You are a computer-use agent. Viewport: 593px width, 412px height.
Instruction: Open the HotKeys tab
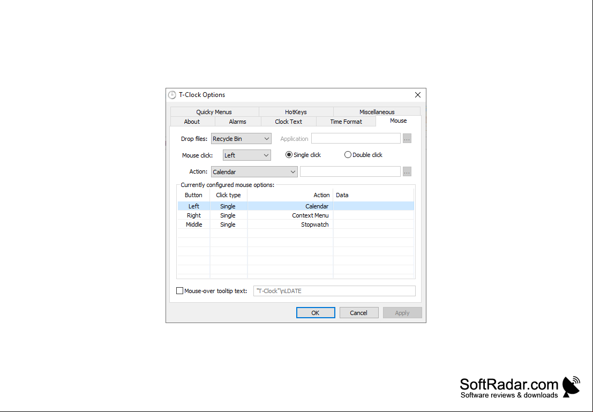tap(296, 111)
